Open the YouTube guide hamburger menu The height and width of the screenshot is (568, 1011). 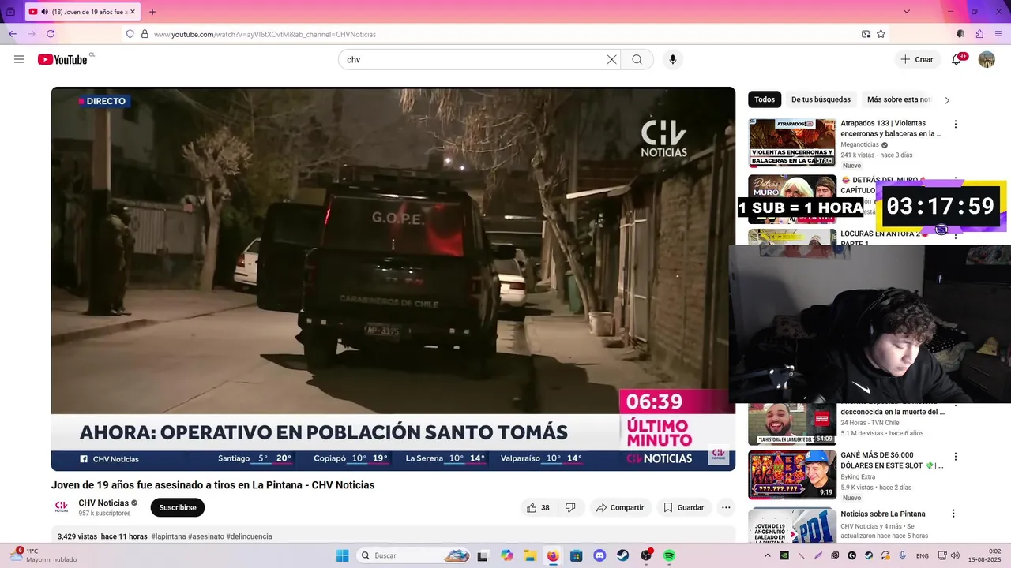click(x=19, y=59)
